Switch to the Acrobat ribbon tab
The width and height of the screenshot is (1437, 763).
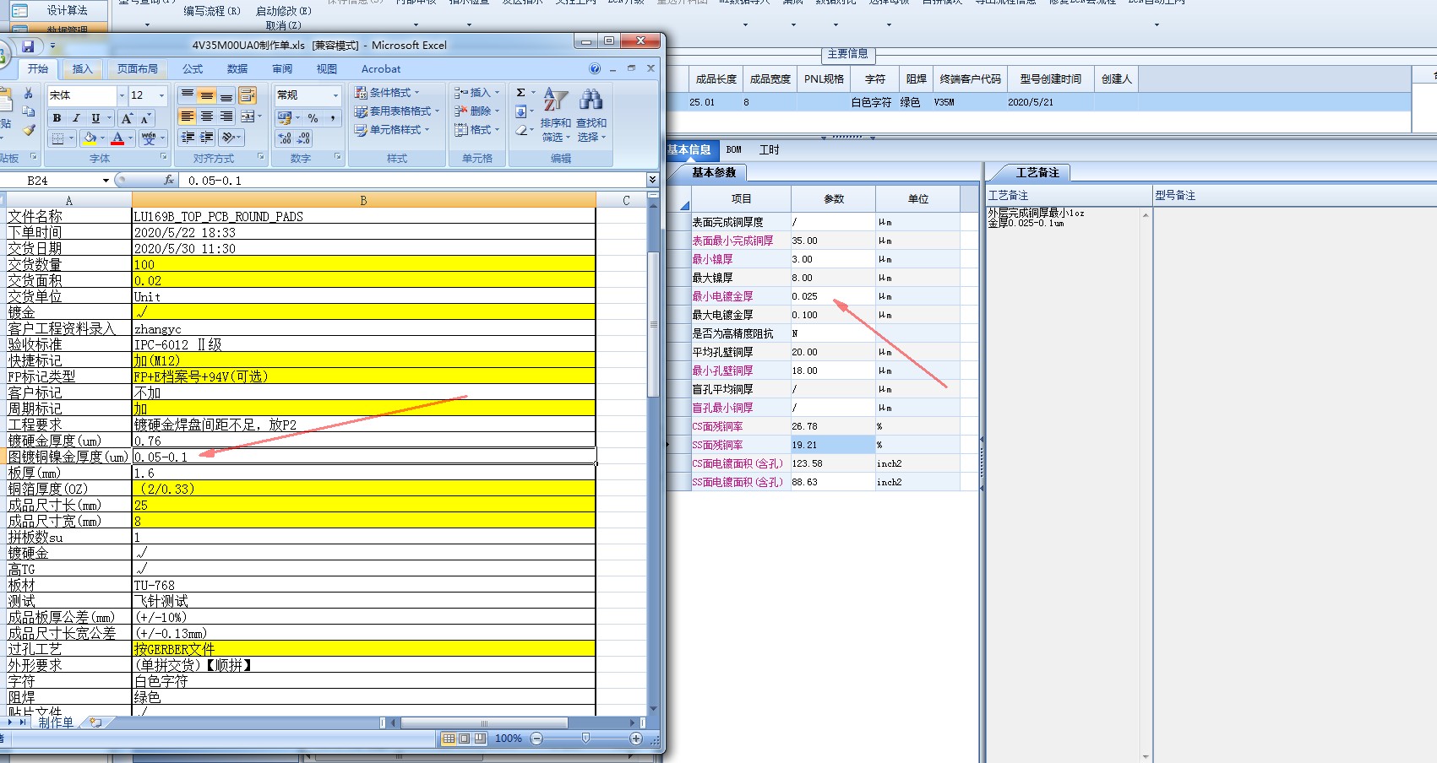(381, 69)
